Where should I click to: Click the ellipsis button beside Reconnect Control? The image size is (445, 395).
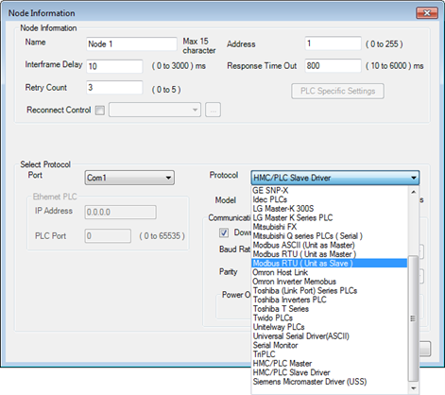point(214,110)
